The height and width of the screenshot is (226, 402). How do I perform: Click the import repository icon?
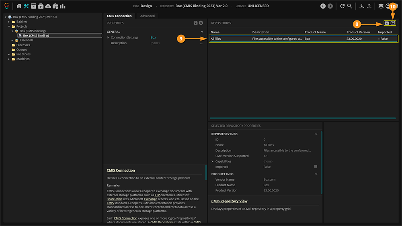[x=393, y=23]
